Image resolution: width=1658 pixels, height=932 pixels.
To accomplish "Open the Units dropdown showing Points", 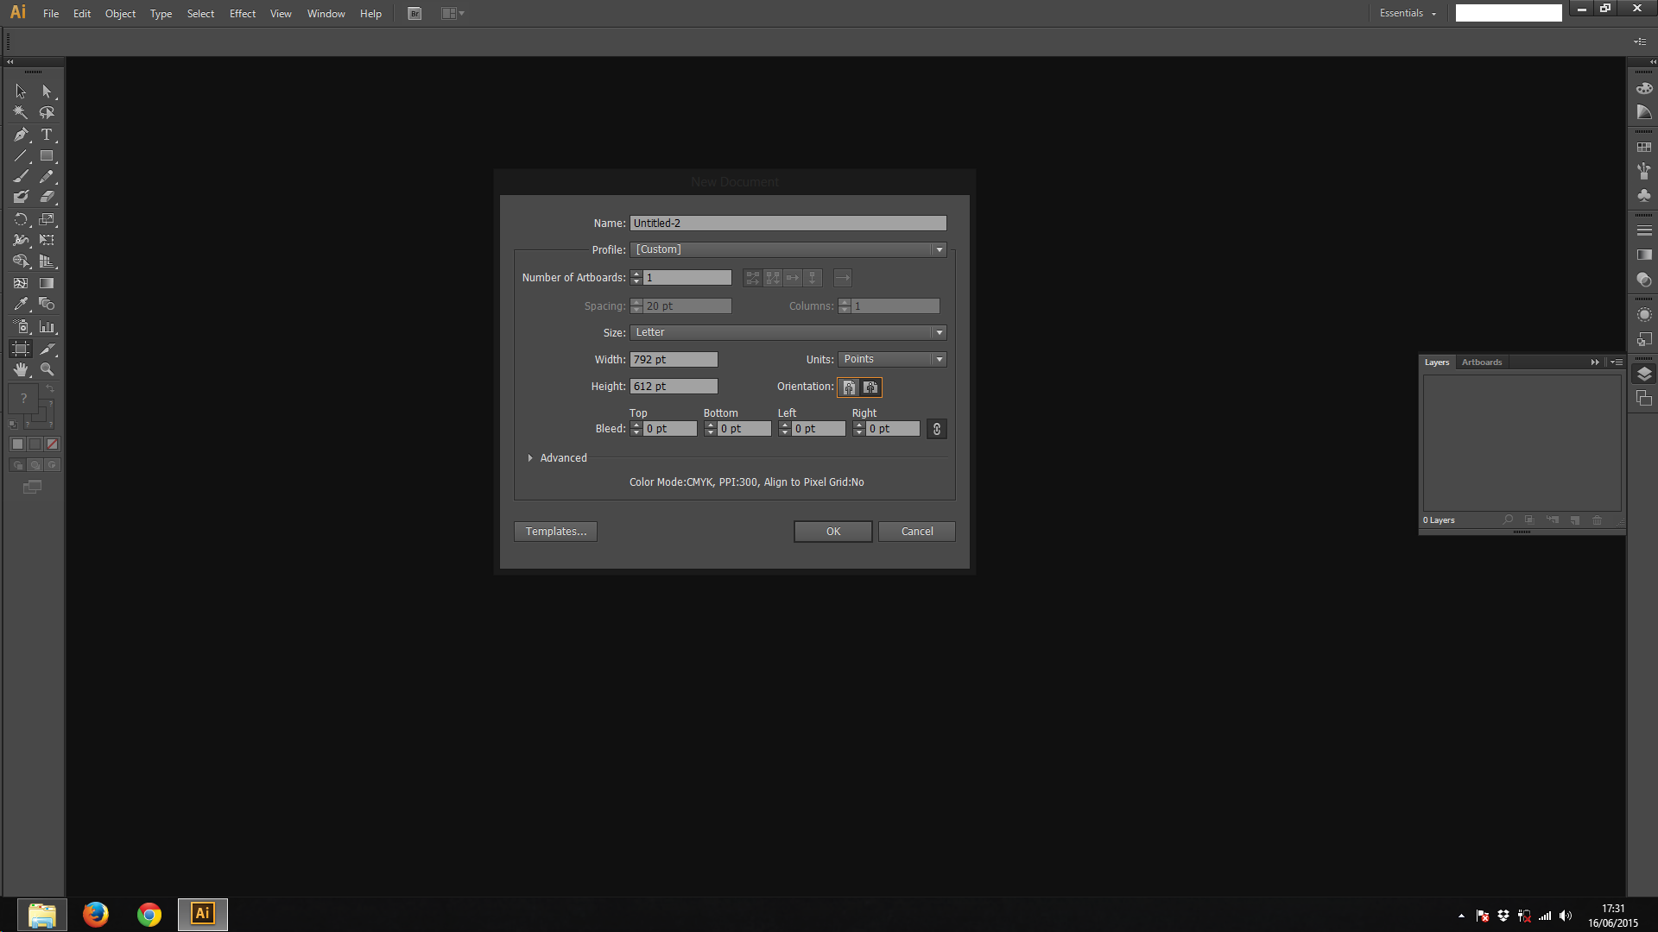I will click(x=892, y=359).
